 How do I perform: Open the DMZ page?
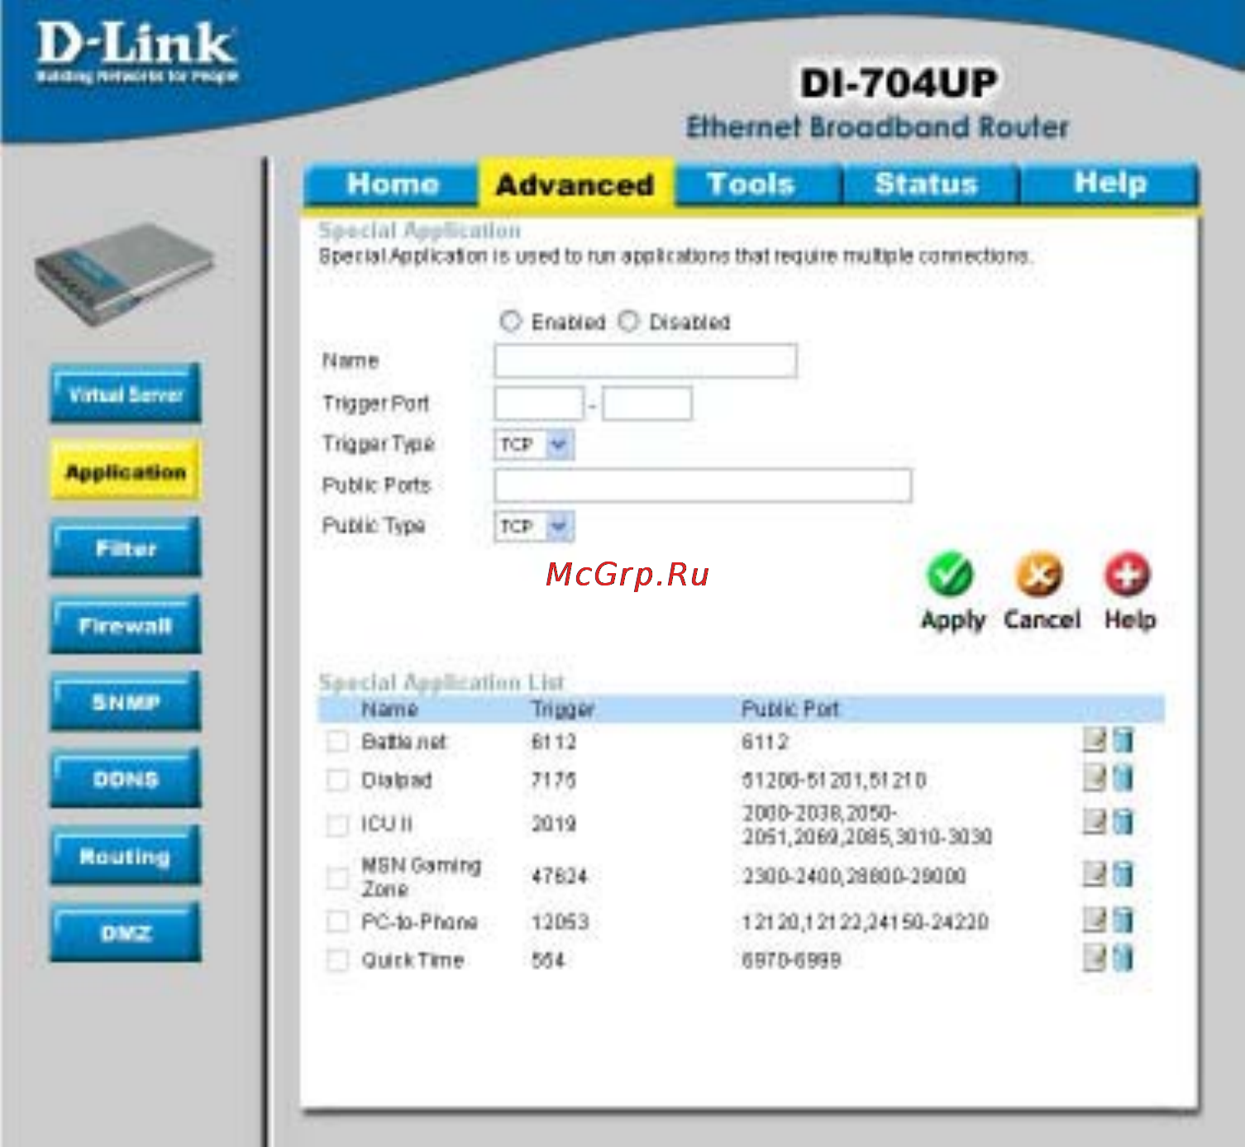tap(126, 933)
